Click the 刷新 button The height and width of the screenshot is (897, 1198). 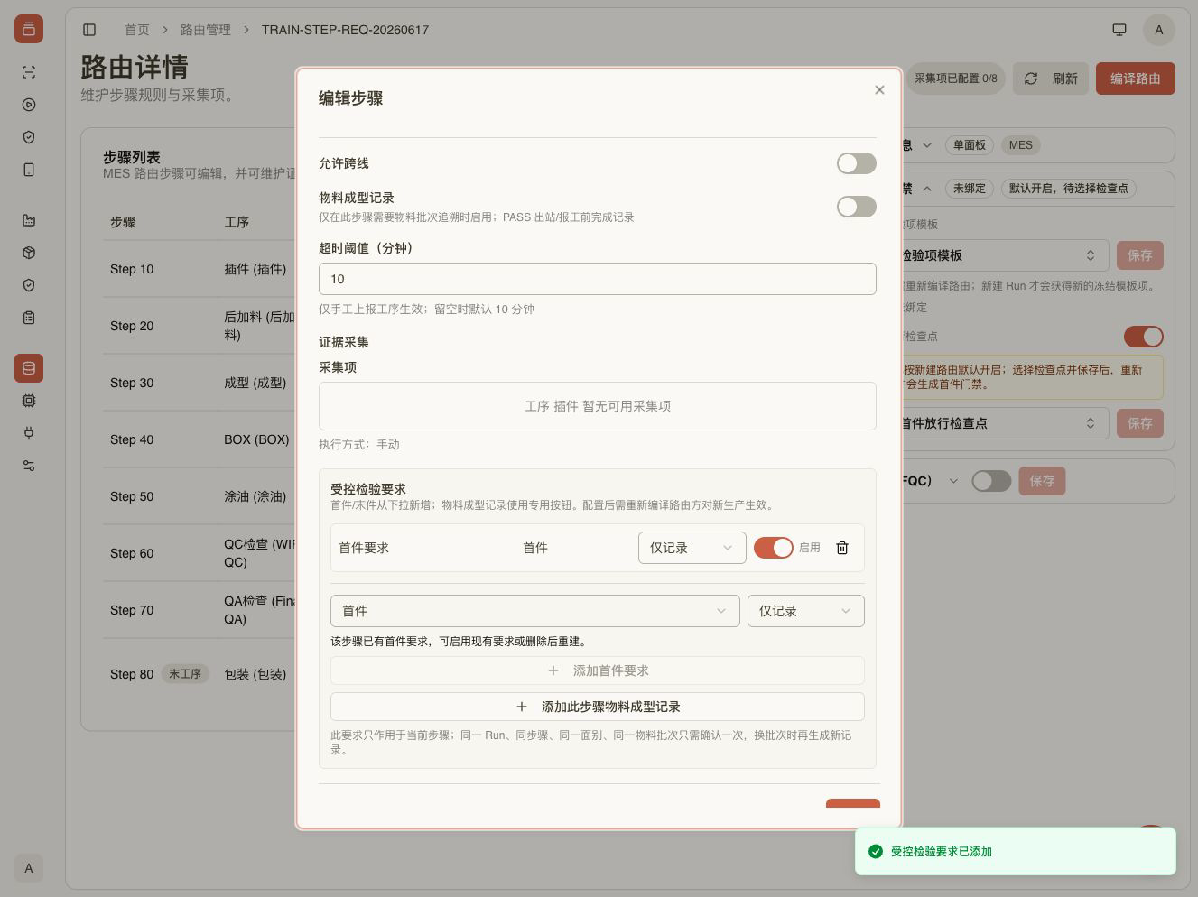(x=1050, y=79)
